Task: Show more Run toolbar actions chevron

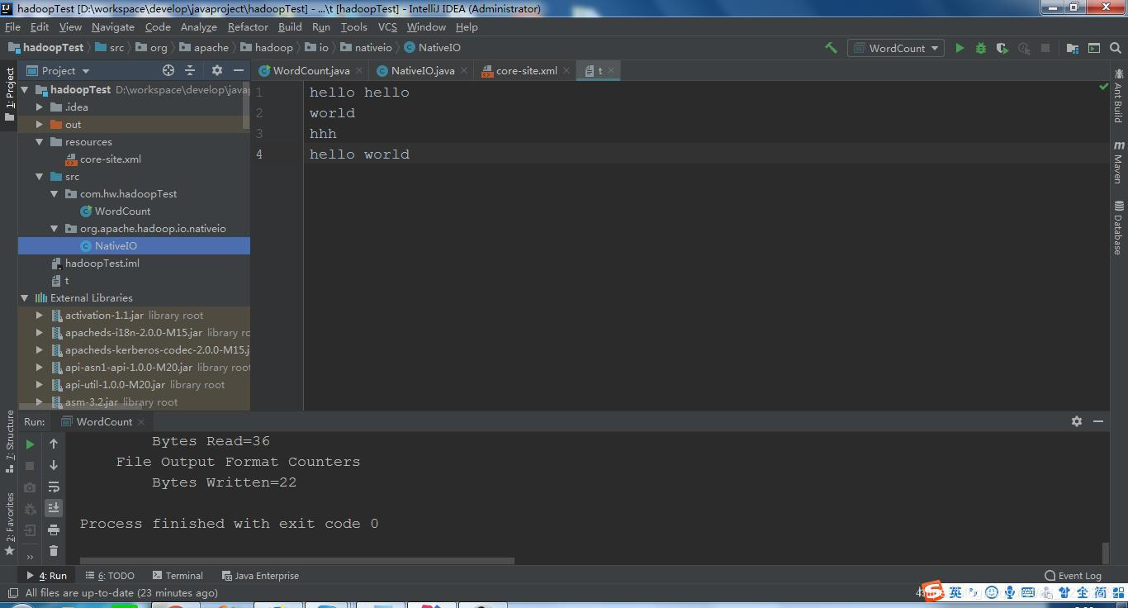Action: point(31,558)
